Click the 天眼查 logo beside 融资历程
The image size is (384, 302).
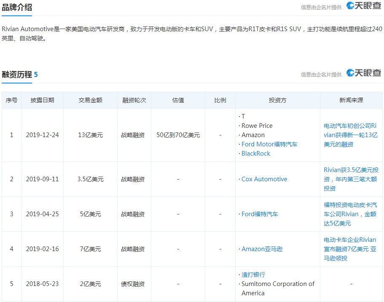coord(364,73)
